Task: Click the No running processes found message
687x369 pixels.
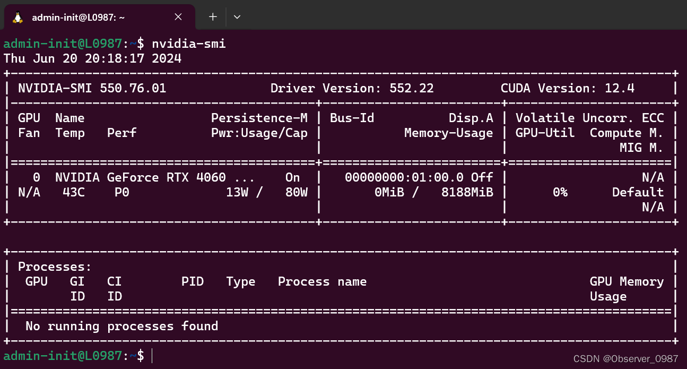Action: coord(120,326)
